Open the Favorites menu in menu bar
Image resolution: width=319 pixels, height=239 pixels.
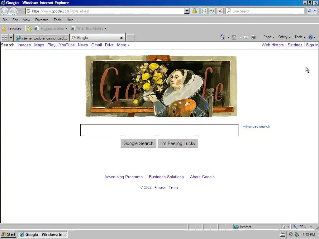42,20
